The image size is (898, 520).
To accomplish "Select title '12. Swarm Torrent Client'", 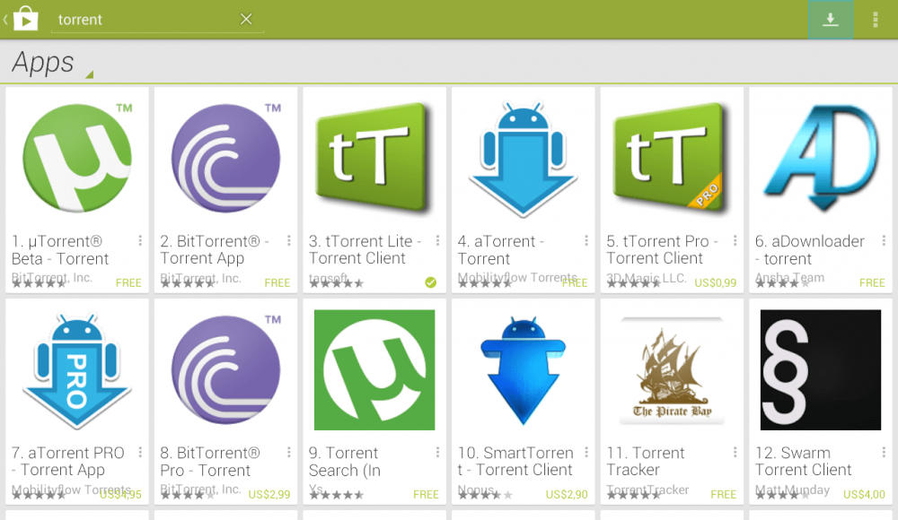I will (804, 462).
